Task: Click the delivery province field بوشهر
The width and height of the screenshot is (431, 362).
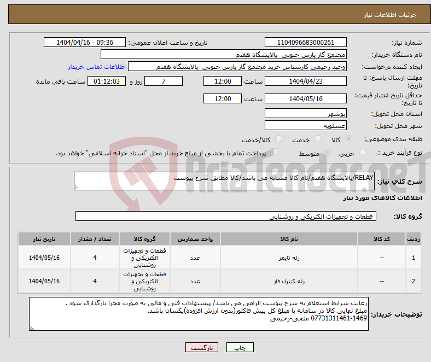Action: [306, 113]
